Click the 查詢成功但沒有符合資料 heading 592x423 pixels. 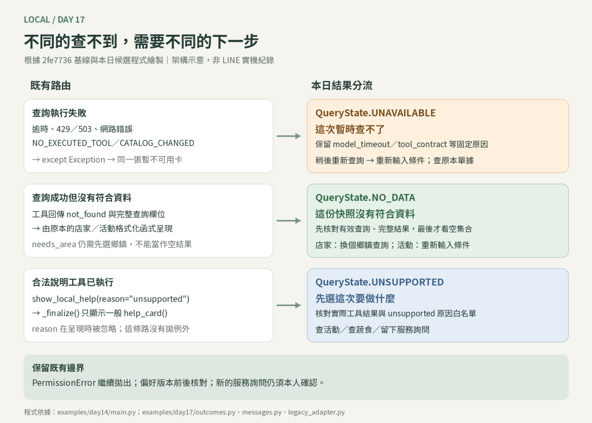(x=82, y=198)
